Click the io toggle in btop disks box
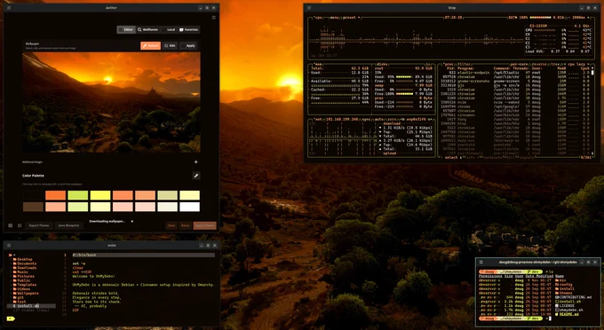 (x=428, y=64)
